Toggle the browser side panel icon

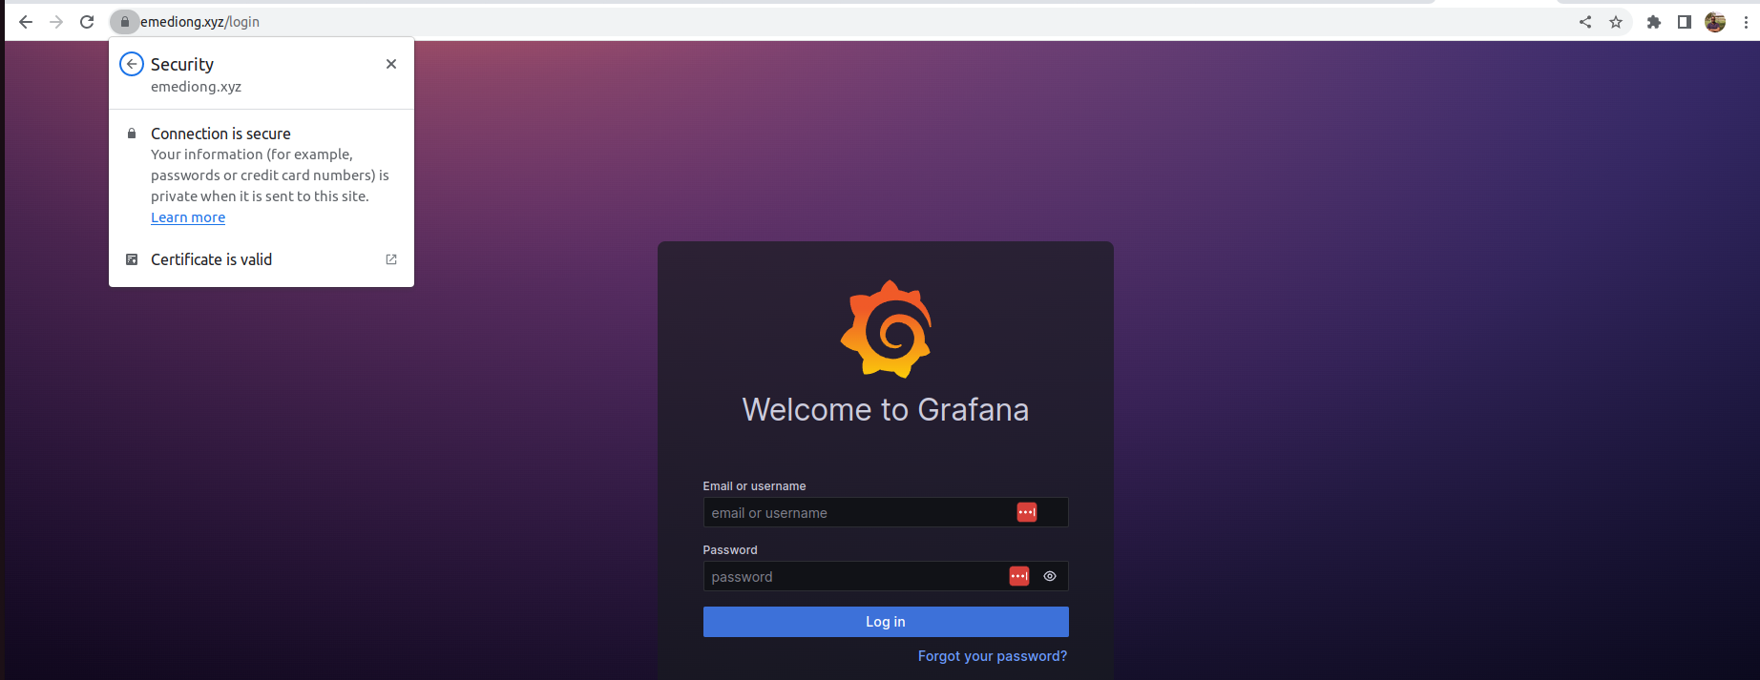click(x=1685, y=22)
